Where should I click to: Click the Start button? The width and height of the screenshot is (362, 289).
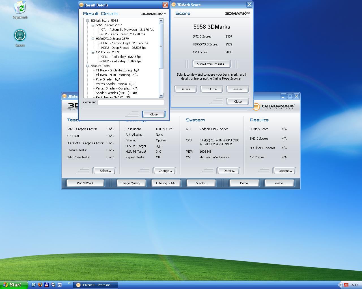(14, 285)
